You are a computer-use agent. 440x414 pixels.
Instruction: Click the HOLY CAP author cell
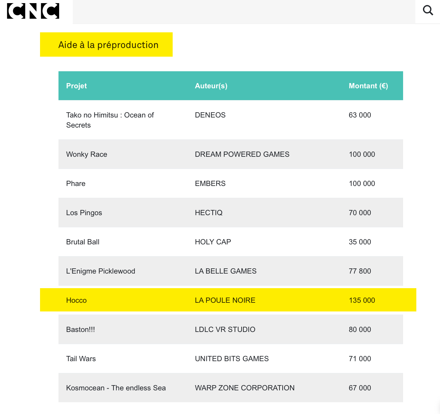[x=213, y=242]
